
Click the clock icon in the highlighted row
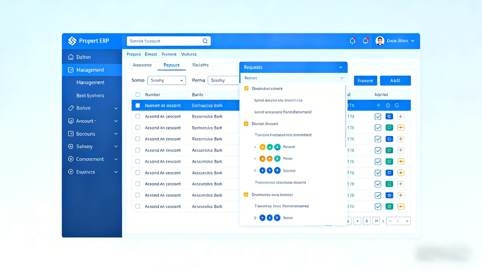pyautogui.click(x=388, y=105)
